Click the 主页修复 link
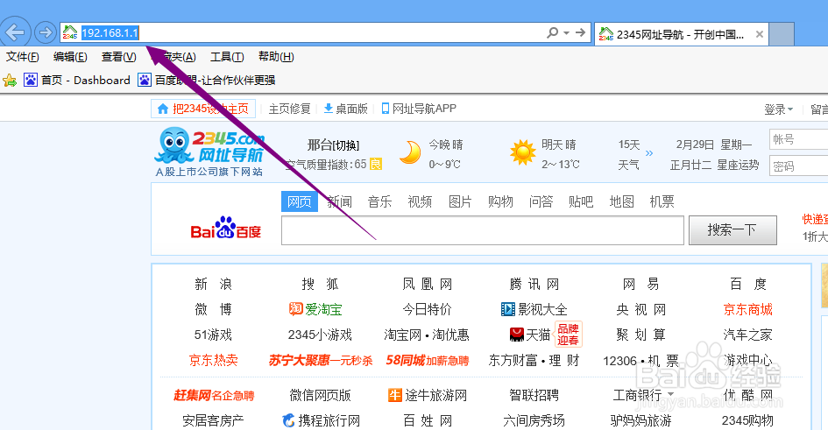 coord(289,109)
